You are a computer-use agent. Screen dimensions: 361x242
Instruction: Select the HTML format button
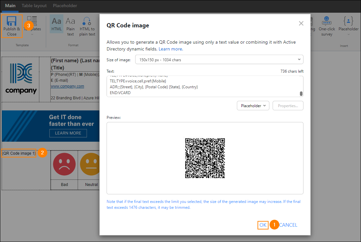[57, 24]
